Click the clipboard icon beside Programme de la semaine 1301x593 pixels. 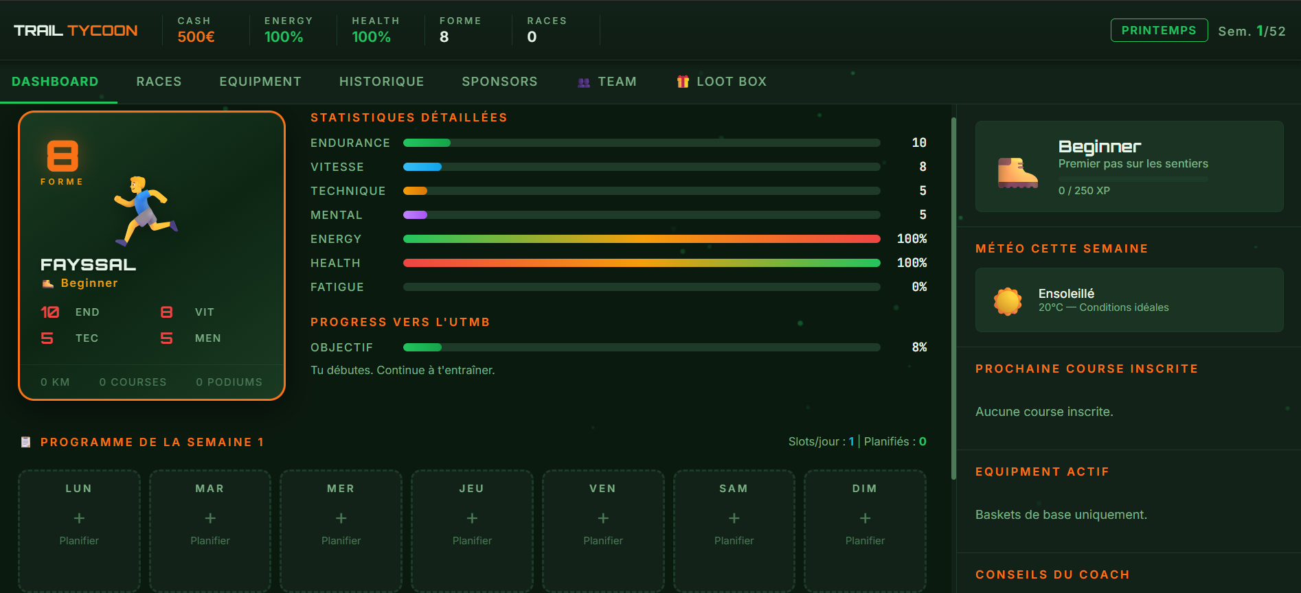pos(26,442)
